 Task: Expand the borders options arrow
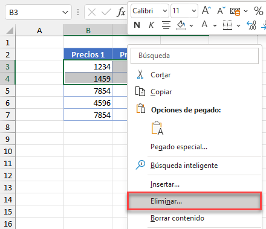point(238,25)
